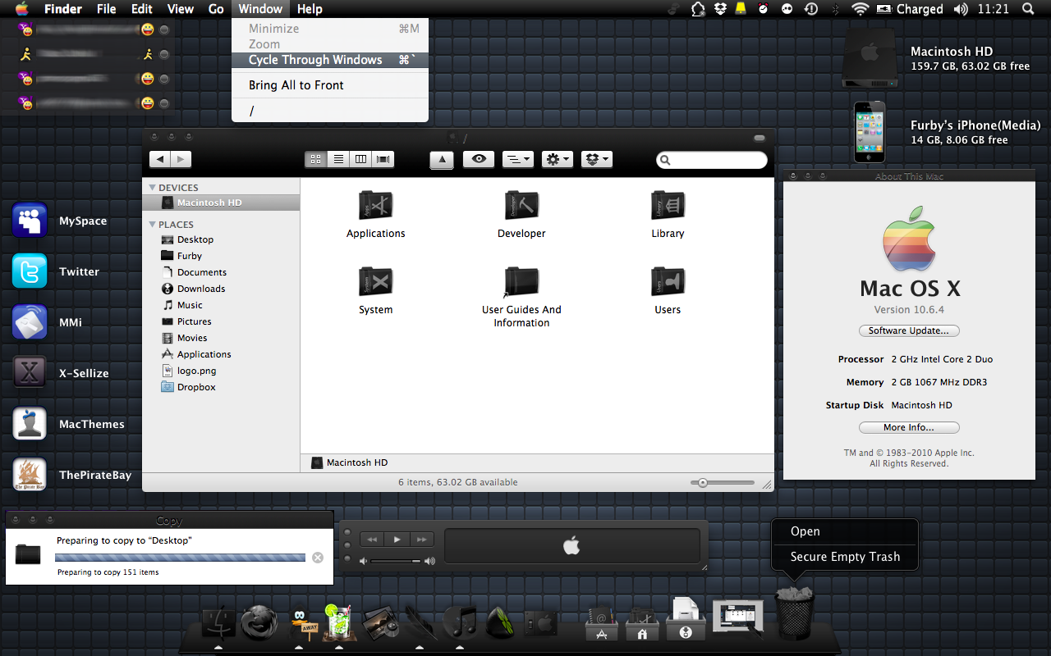Viewport: 1051px width, 656px height.
Task: Open the Downloads stack in the Dock
Action: click(x=686, y=619)
